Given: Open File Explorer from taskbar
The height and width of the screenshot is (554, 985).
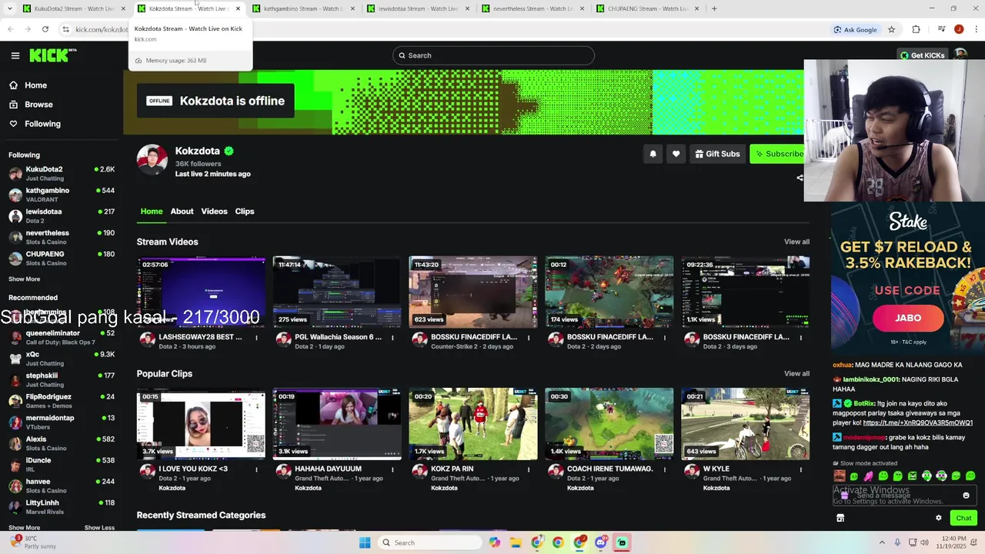Looking at the screenshot, I should coord(516,542).
